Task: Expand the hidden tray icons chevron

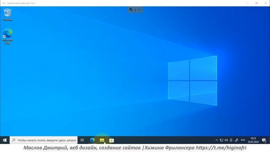Action: click(216, 140)
